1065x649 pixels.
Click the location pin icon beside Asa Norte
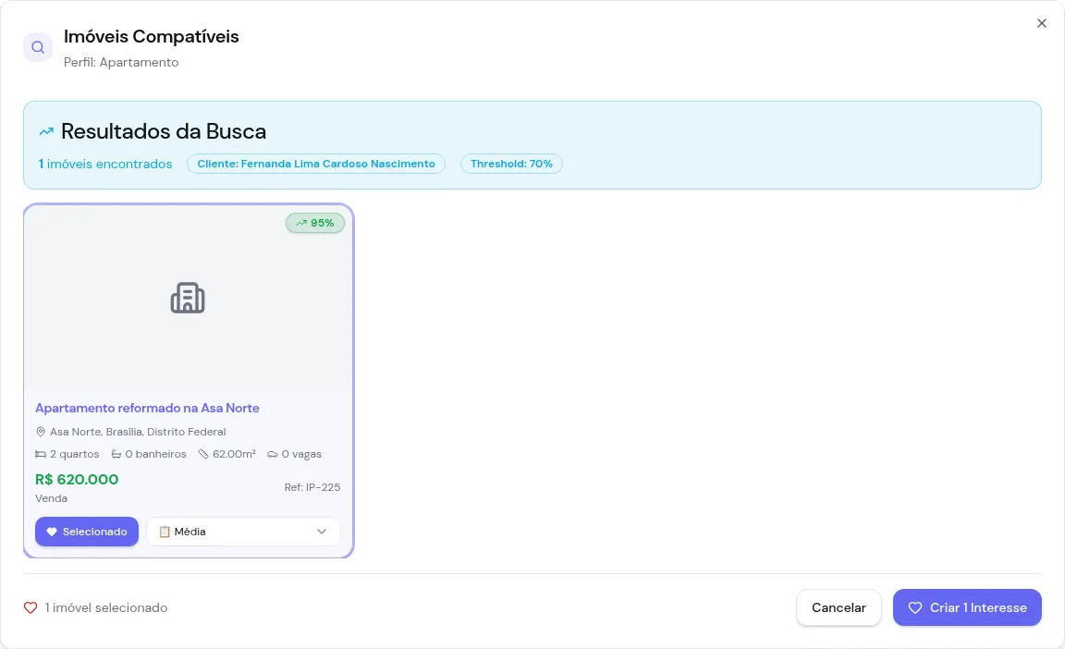tap(41, 432)
